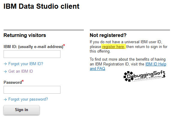The width and height of the screenshot is (176, 118).
Task: Click the highlighted 'register here' link
Action: tap(113, 47)
